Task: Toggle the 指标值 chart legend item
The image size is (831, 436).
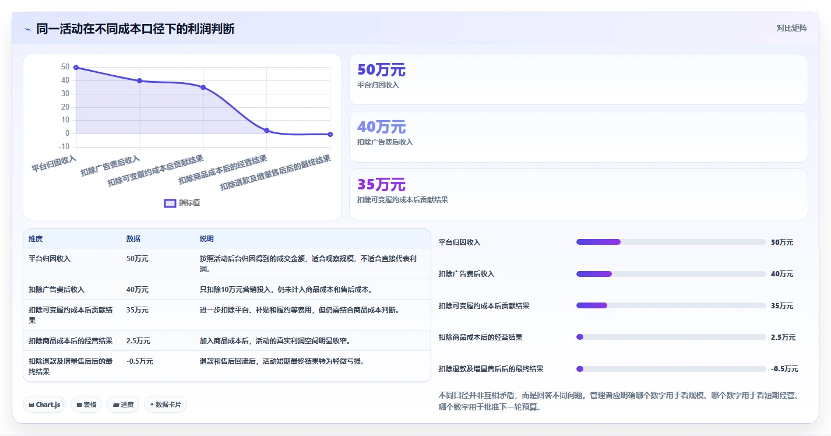Action: pyautogui.click(x=182, y=203)
